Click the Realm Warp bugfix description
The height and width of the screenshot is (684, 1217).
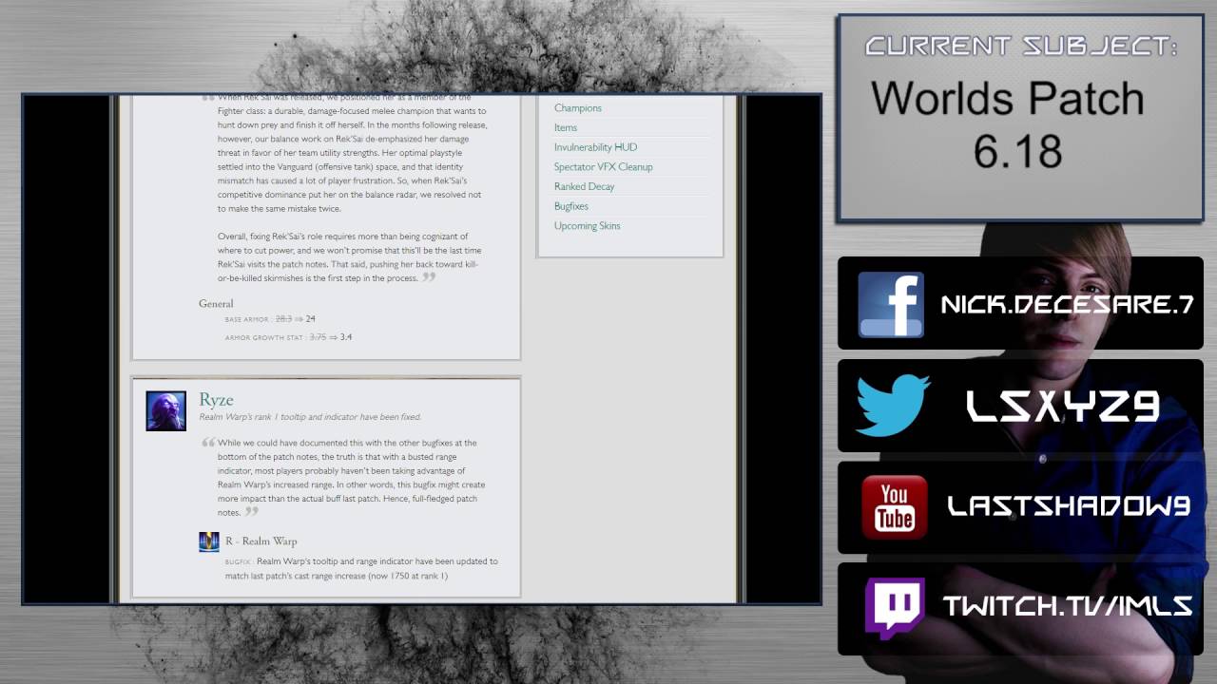361,568
